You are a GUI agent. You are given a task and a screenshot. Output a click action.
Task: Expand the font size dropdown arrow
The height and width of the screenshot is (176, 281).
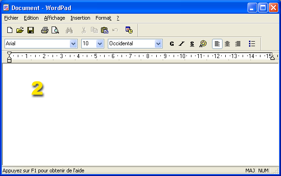pyautogui.click(x=100, y=44)
